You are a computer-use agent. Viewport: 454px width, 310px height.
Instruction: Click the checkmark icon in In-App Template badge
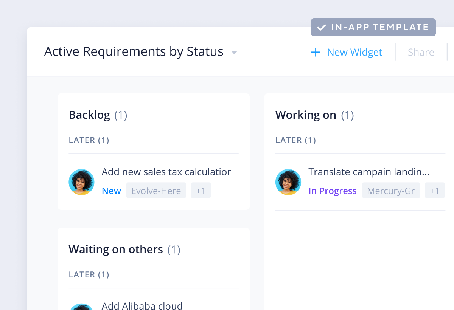(x=322, y=27)
